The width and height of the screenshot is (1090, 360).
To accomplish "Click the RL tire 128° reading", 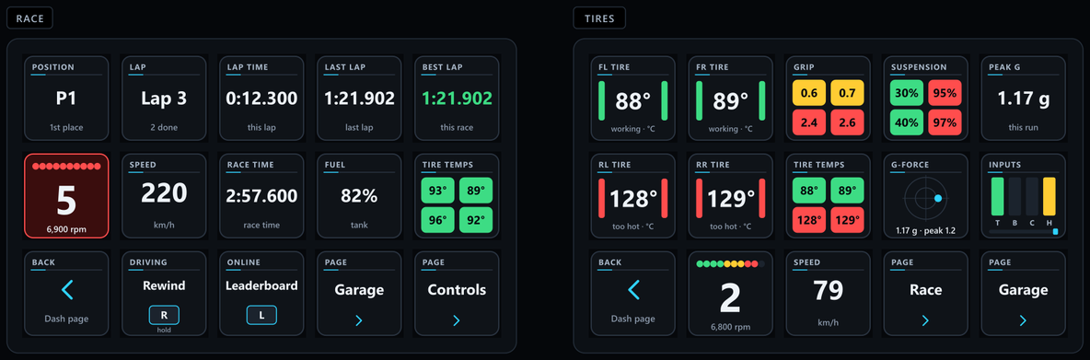I will click(633, 200).
